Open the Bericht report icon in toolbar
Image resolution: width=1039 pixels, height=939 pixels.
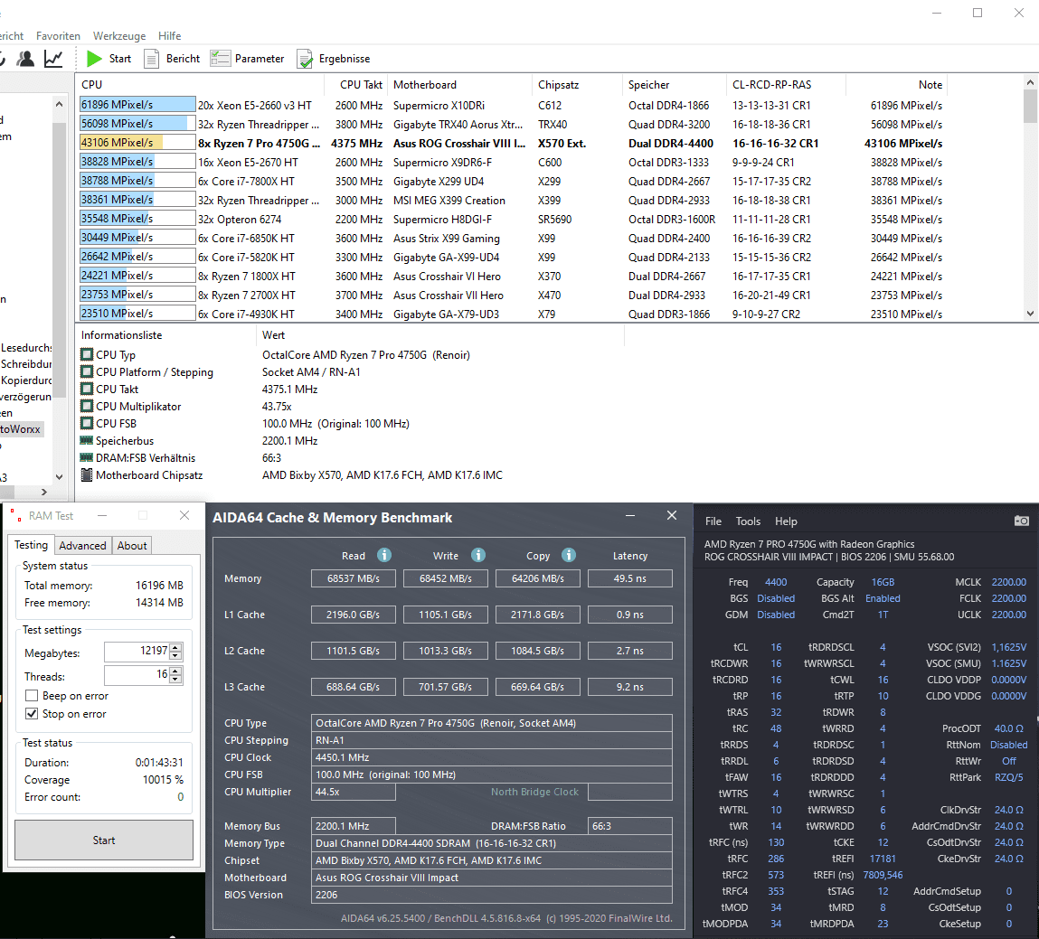[x=152, y=59]
